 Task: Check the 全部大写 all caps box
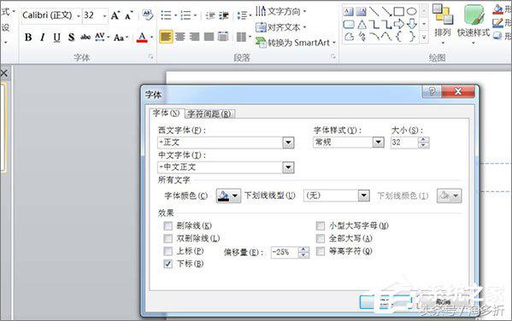[321, 238]
